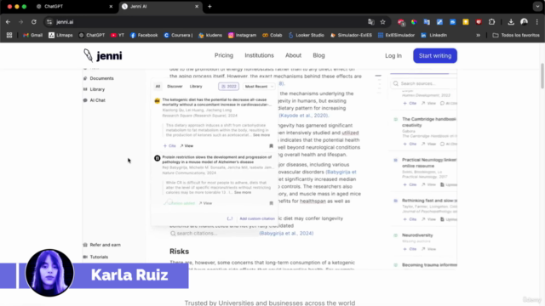Cite the ketogenic diet article
Image resolution: width=545 pixels, height=306 pixels.
pos(169,146)
